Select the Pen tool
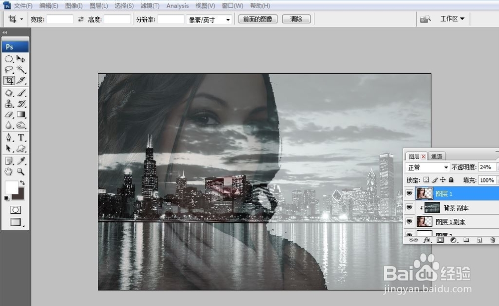499x306 pixels. [9, 137]
